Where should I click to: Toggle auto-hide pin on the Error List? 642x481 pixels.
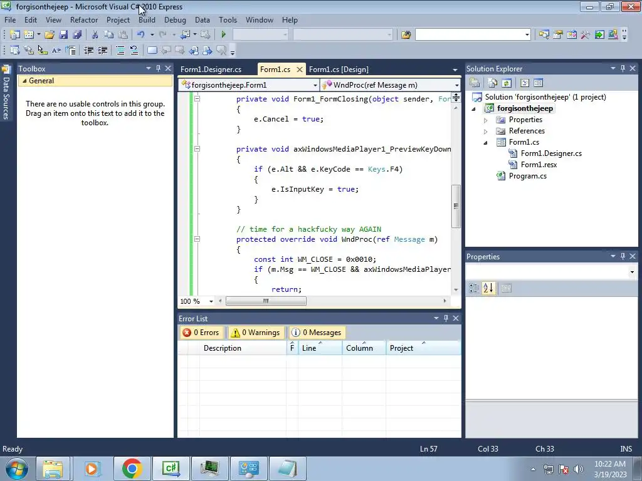[x=446, y=318]
